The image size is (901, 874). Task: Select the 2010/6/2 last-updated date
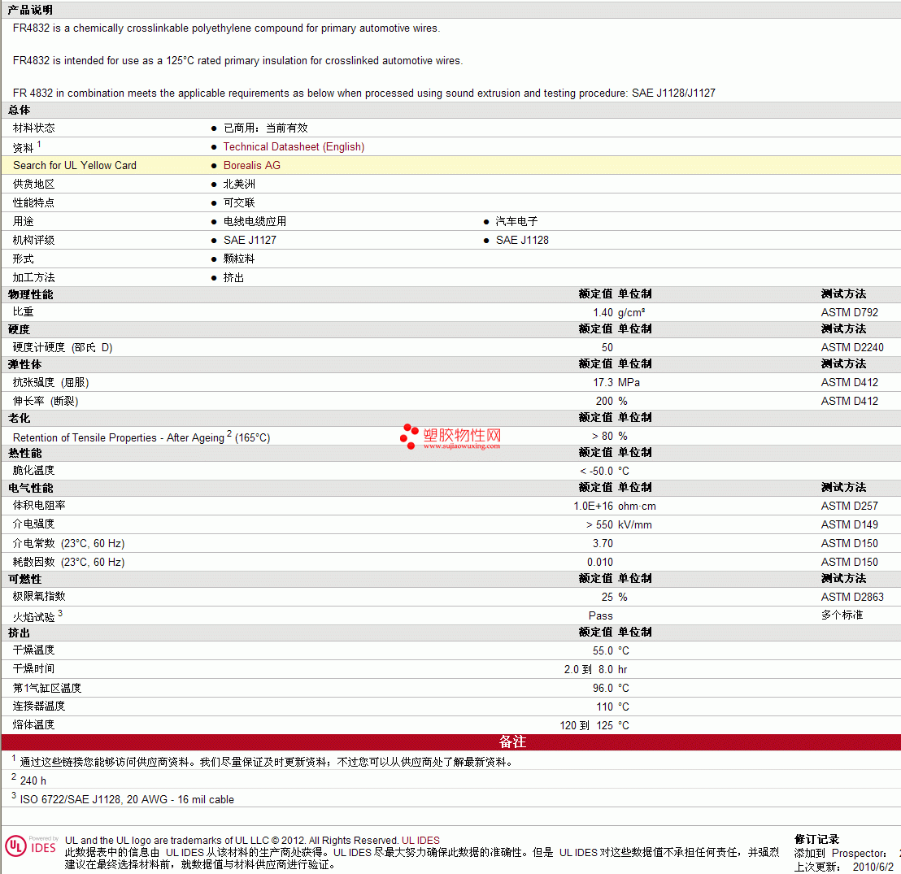(x=873, y=867)
